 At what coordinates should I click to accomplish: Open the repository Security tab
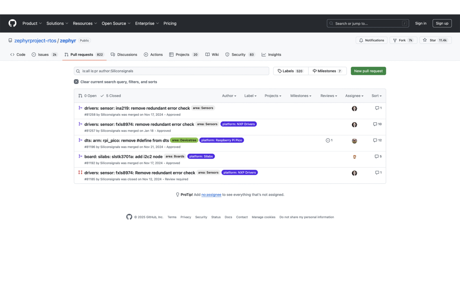click(240, 55)
